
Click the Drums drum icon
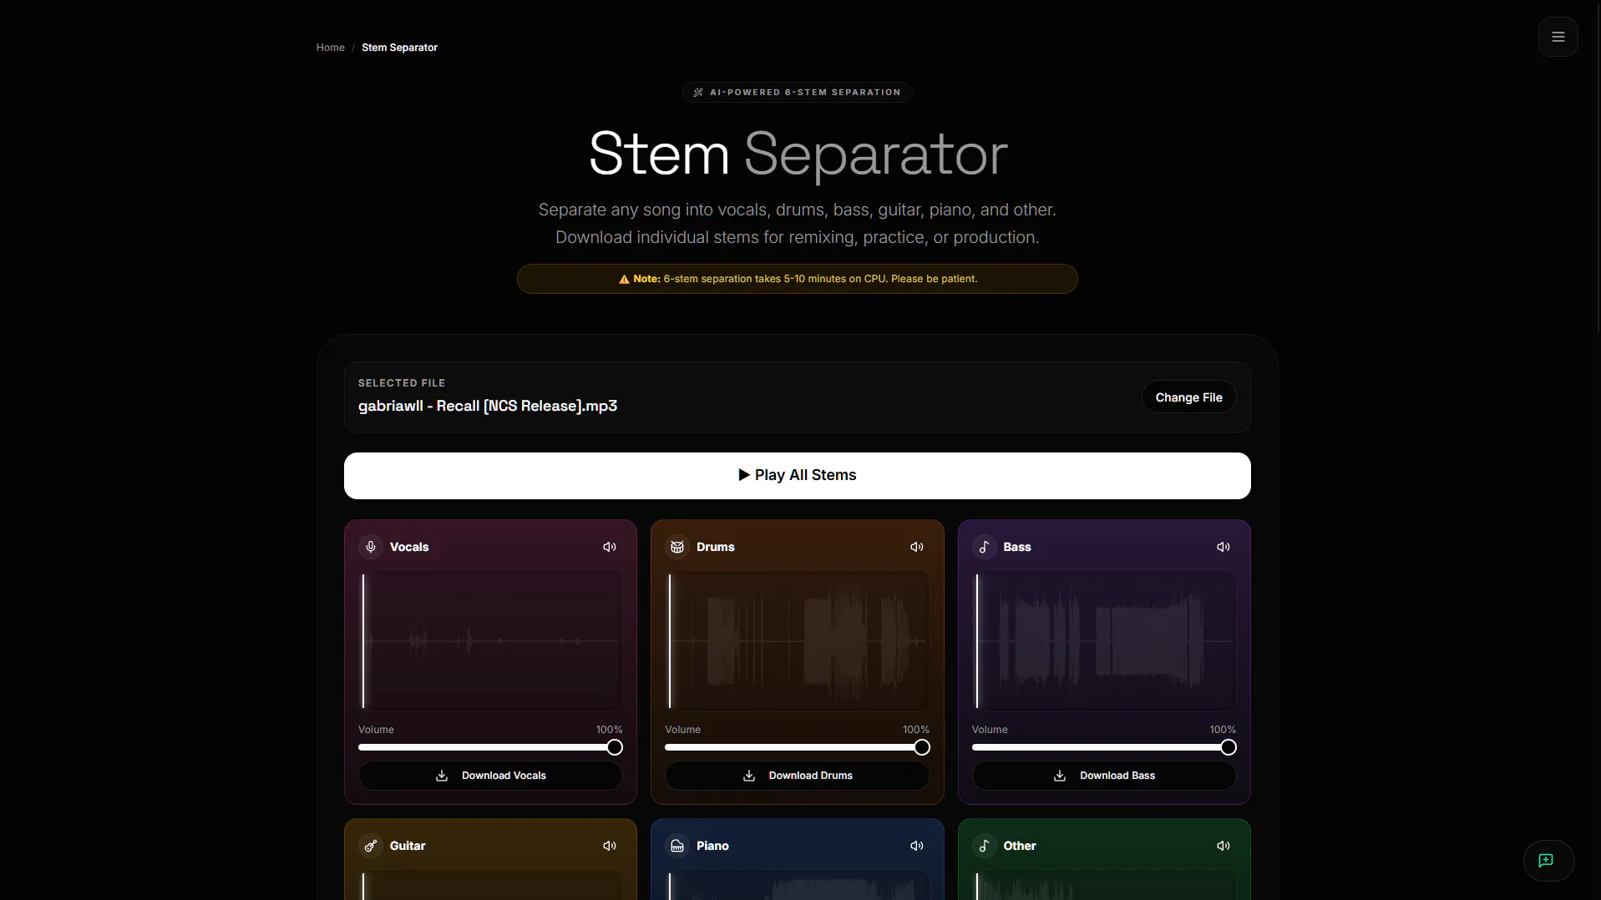[677, 547]
